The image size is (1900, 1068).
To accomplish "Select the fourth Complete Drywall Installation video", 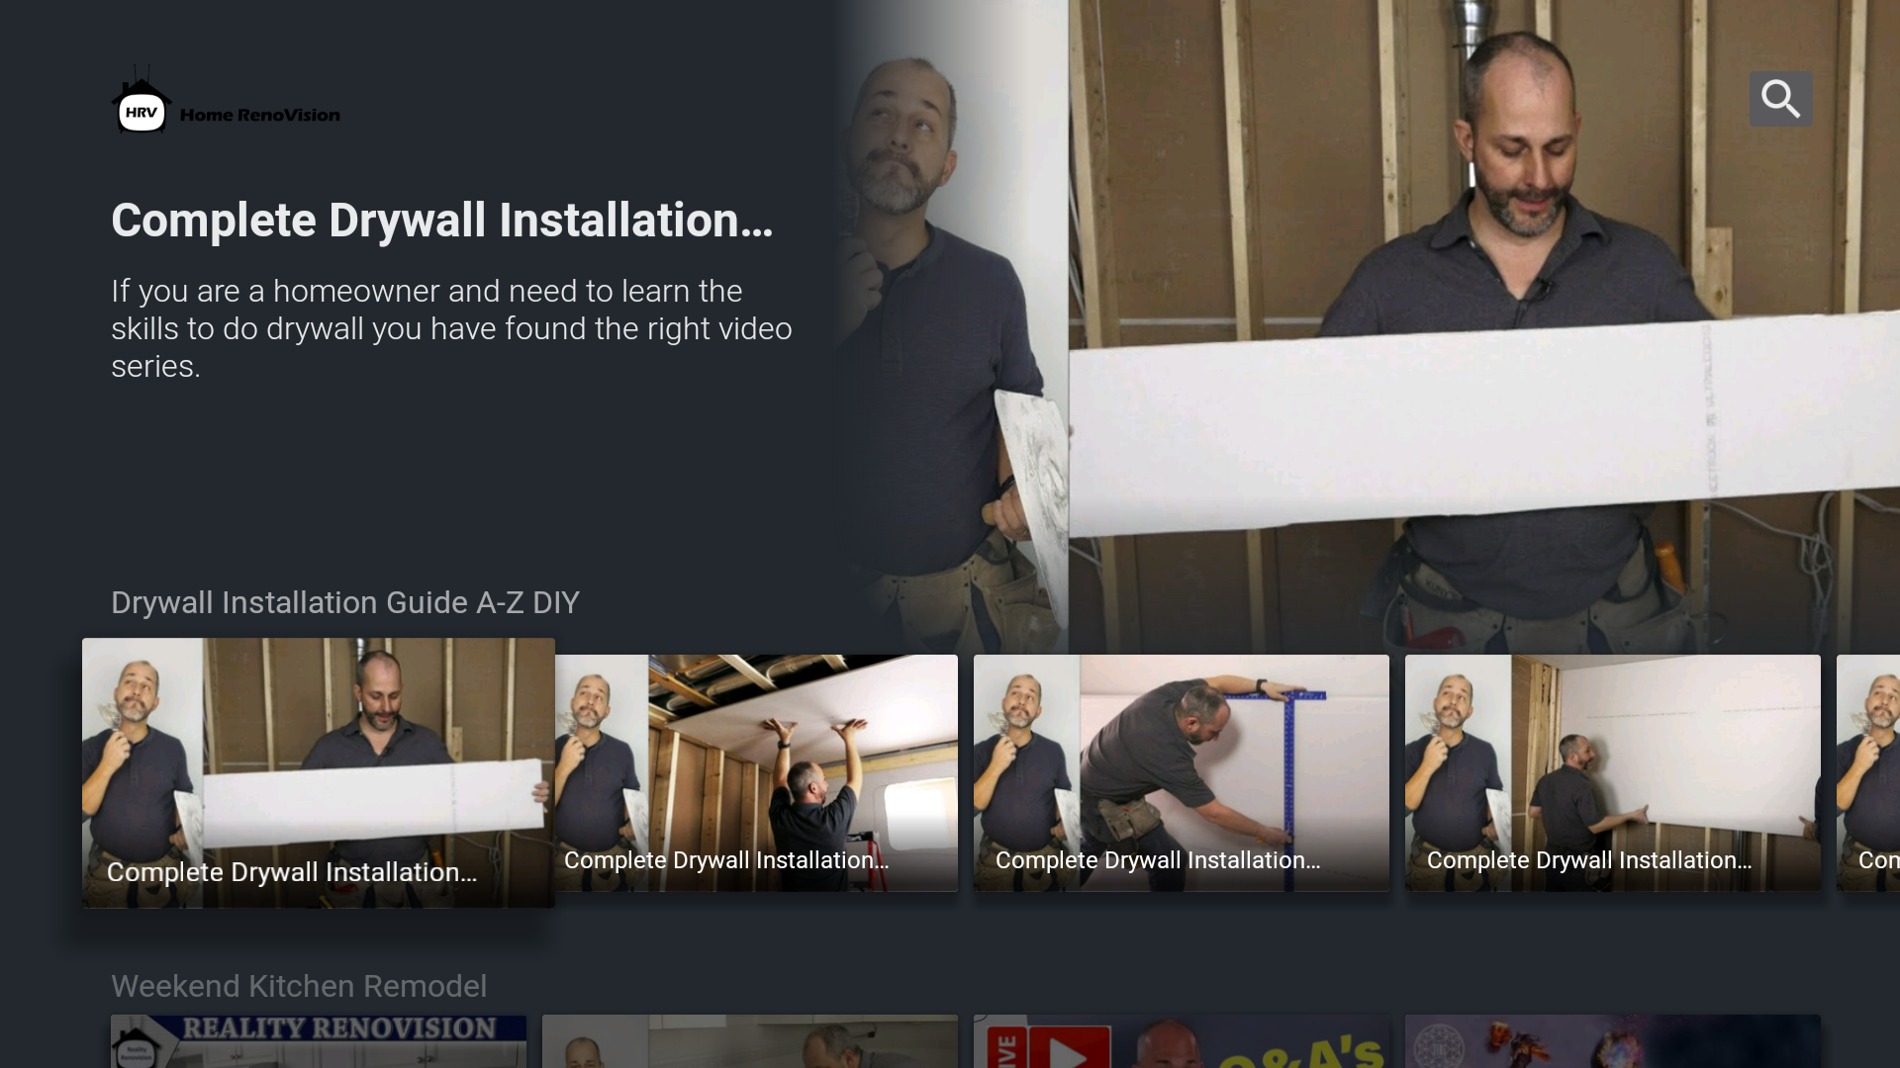I will coord(1612,772).
